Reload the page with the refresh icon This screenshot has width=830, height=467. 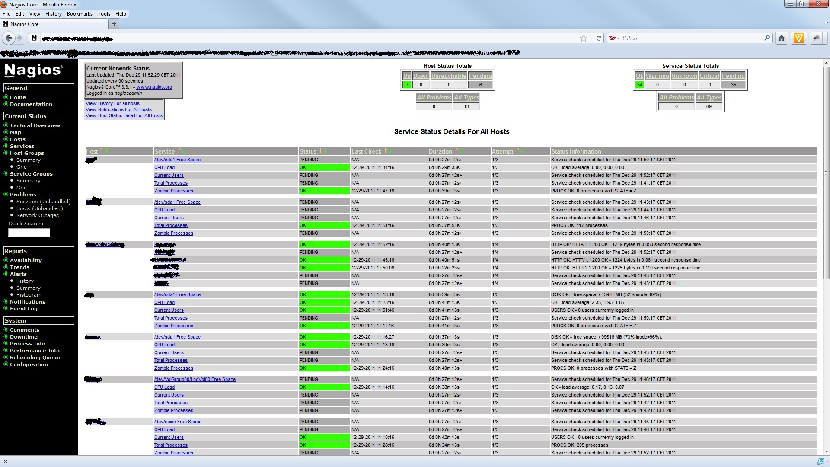[x=599, y=38]
